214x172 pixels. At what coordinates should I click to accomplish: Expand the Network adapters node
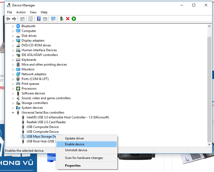click(x=13, y=74)
